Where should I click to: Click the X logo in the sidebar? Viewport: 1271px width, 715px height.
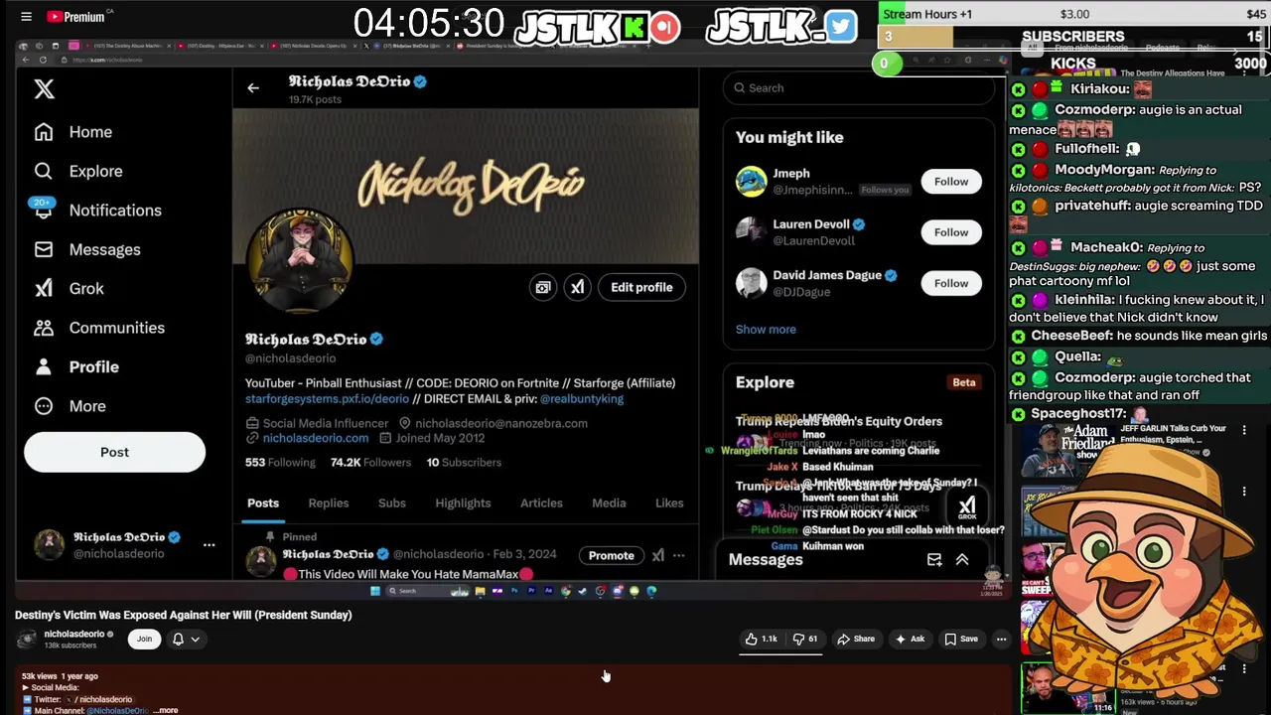(44, 88)
